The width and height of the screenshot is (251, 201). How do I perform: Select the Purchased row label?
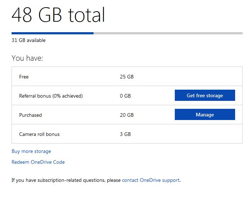pos(30,115)
